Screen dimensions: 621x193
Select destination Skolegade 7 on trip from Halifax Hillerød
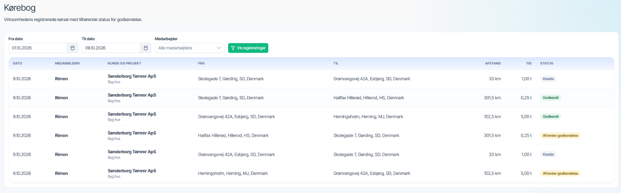[x=366, y=135]
